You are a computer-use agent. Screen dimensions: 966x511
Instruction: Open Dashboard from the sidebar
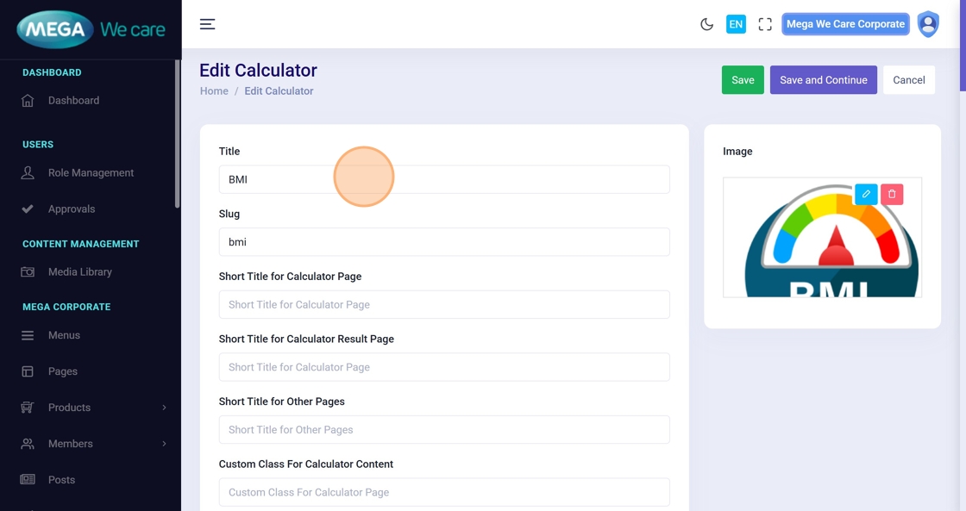click(73, 101)
